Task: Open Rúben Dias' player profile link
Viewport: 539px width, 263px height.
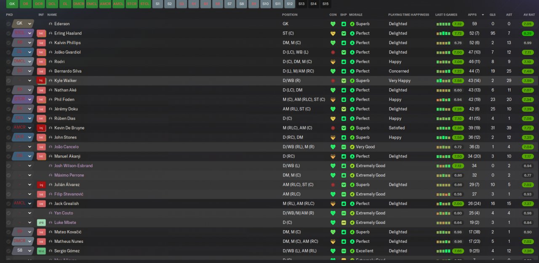Action: 66,118
